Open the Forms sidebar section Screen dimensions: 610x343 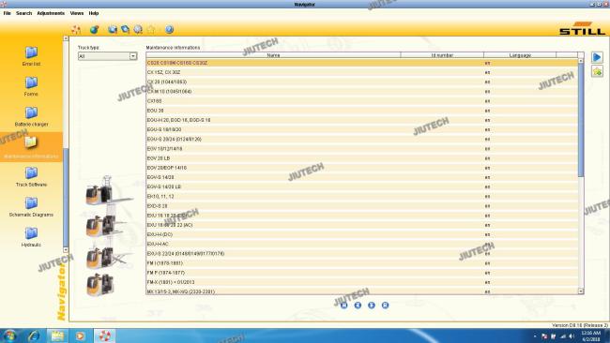[x=31, y=86]
